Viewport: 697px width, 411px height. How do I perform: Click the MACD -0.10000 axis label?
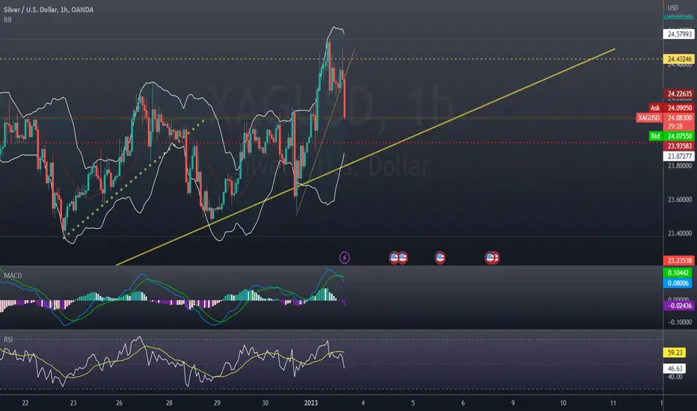pyautogui.click(x=680, y=322)
